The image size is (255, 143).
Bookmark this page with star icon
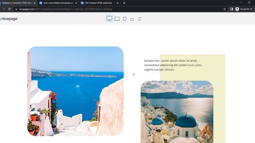pos(225,9)
